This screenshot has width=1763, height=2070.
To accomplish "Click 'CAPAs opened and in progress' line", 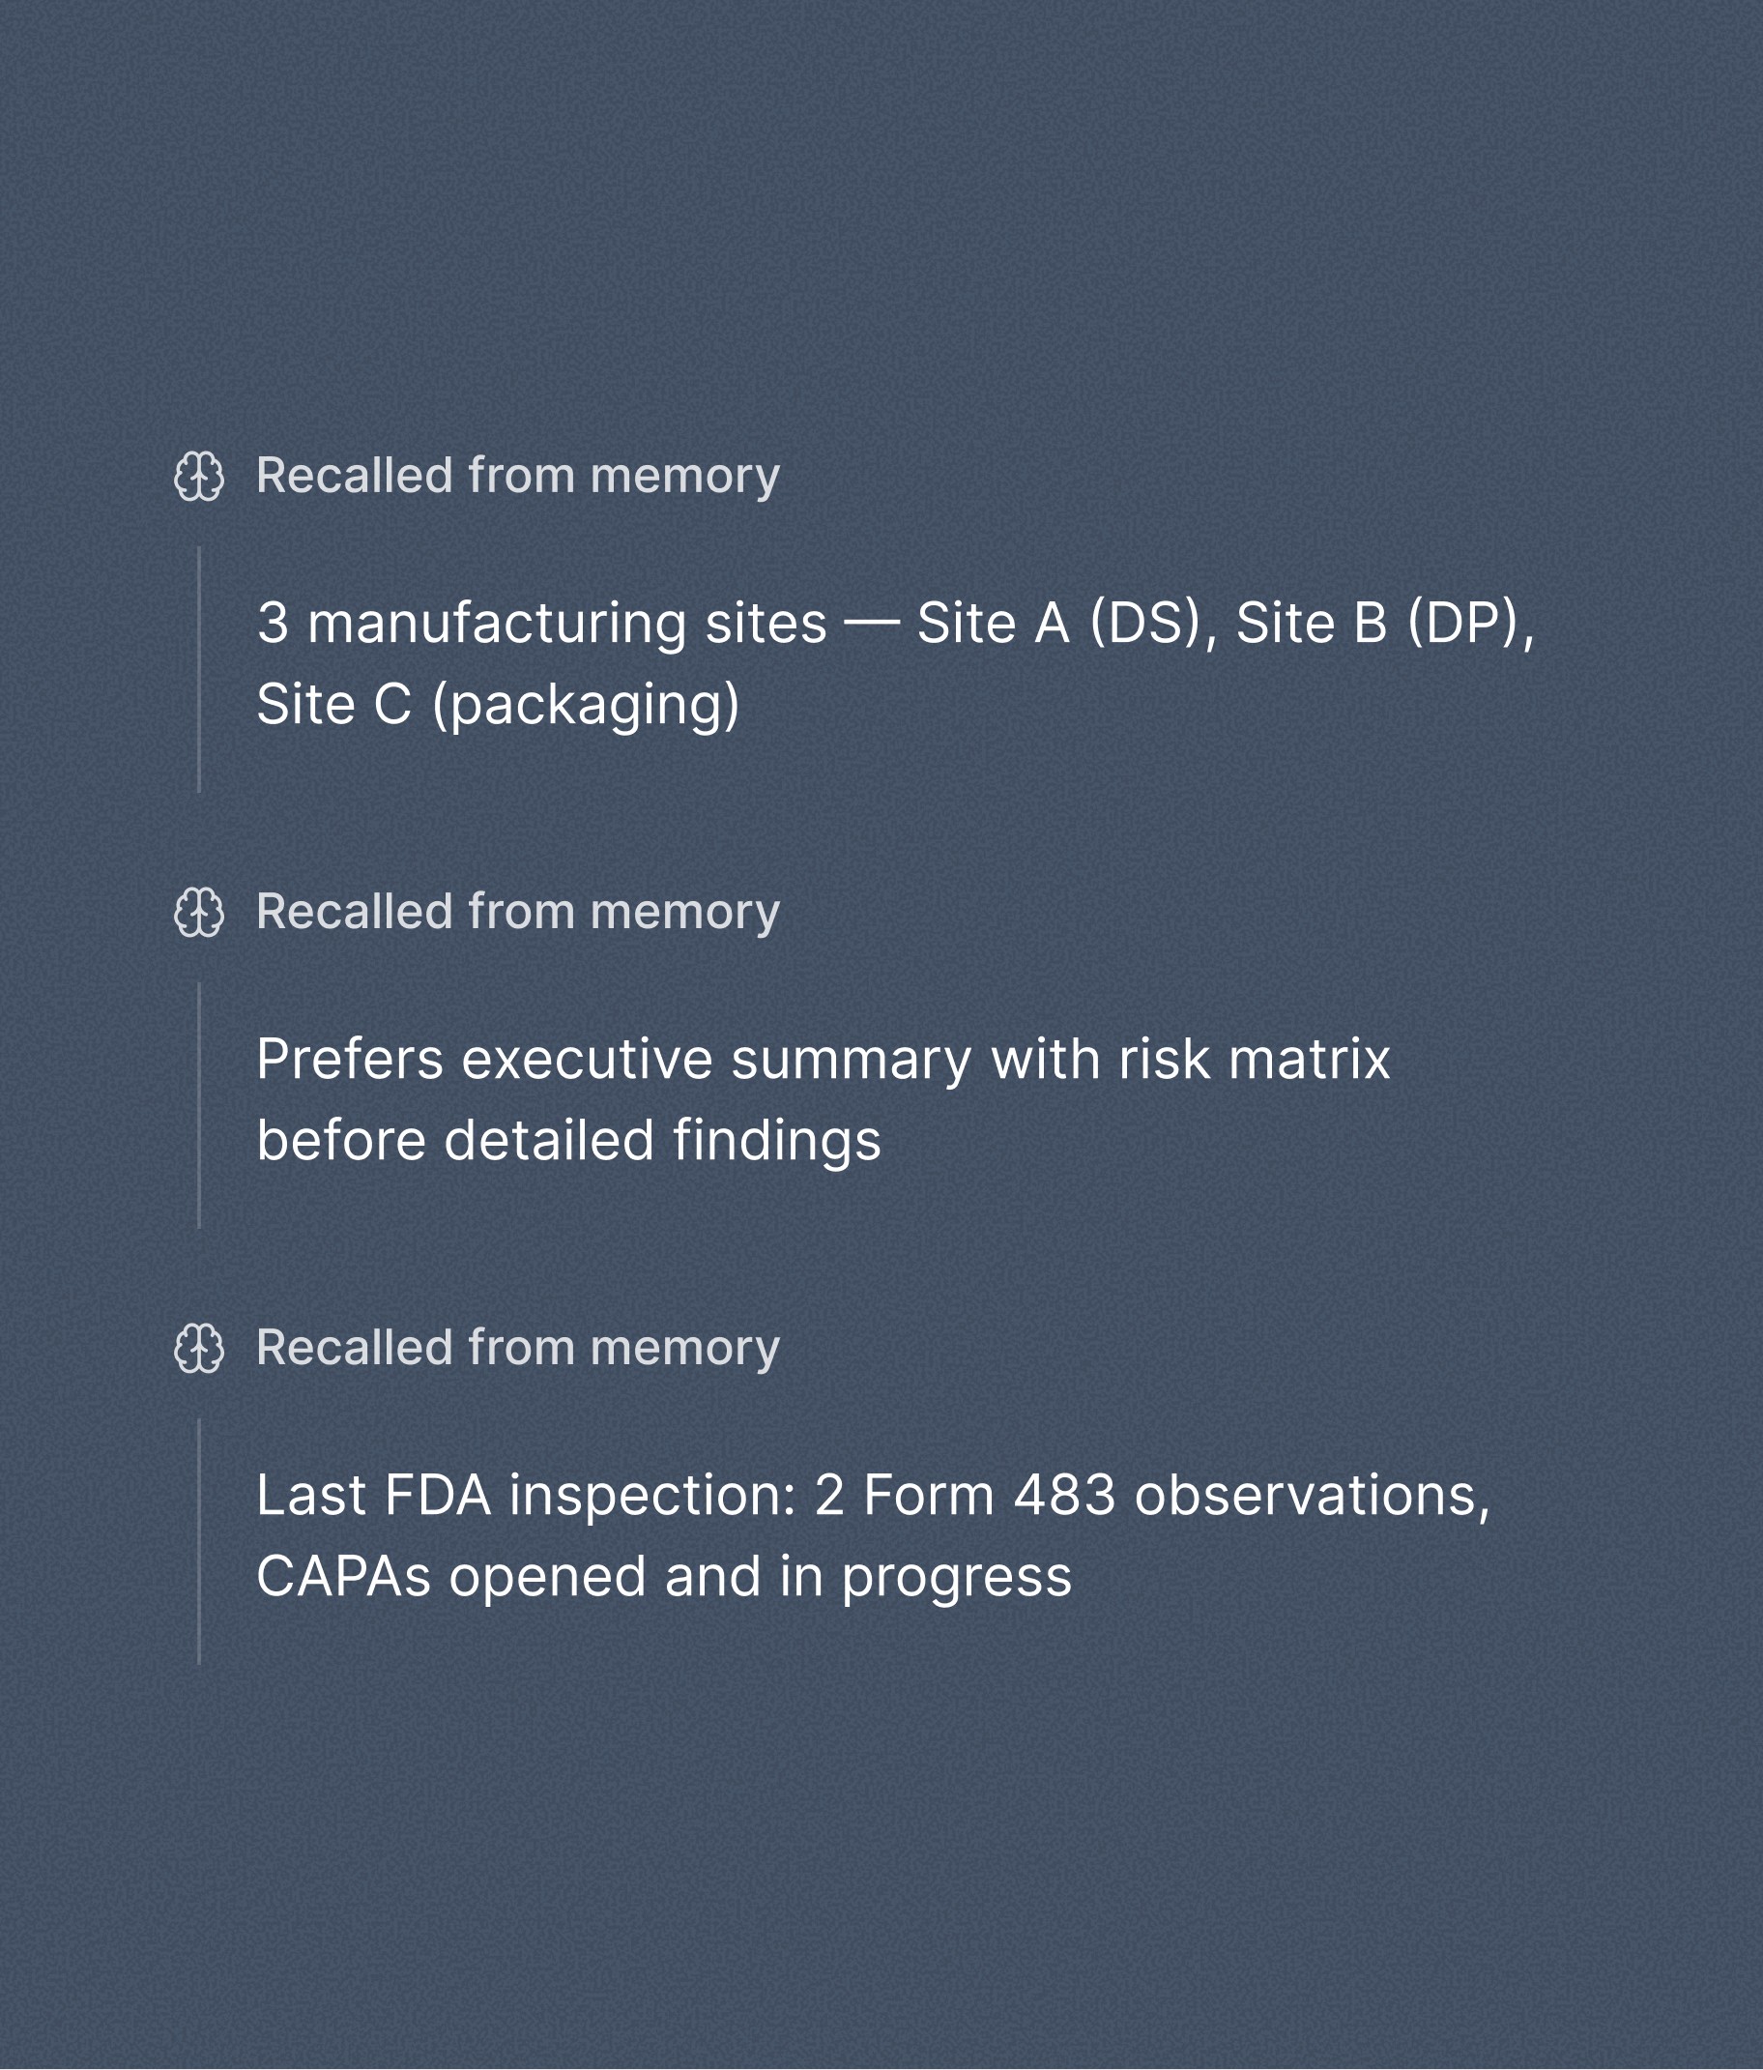I will point(663,1577).
